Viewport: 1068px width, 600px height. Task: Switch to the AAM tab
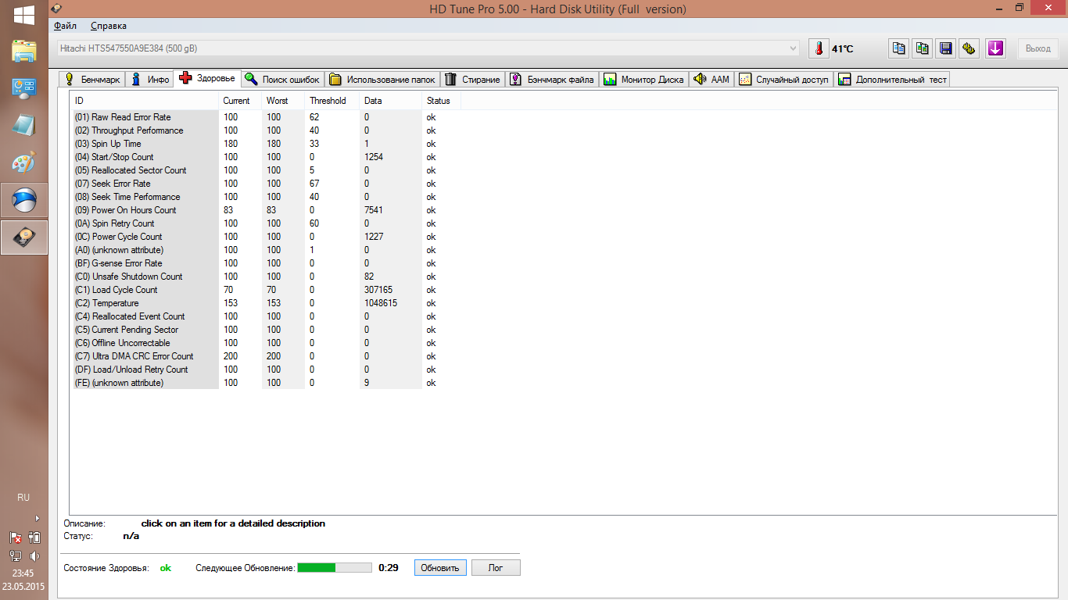pos(711,80)
